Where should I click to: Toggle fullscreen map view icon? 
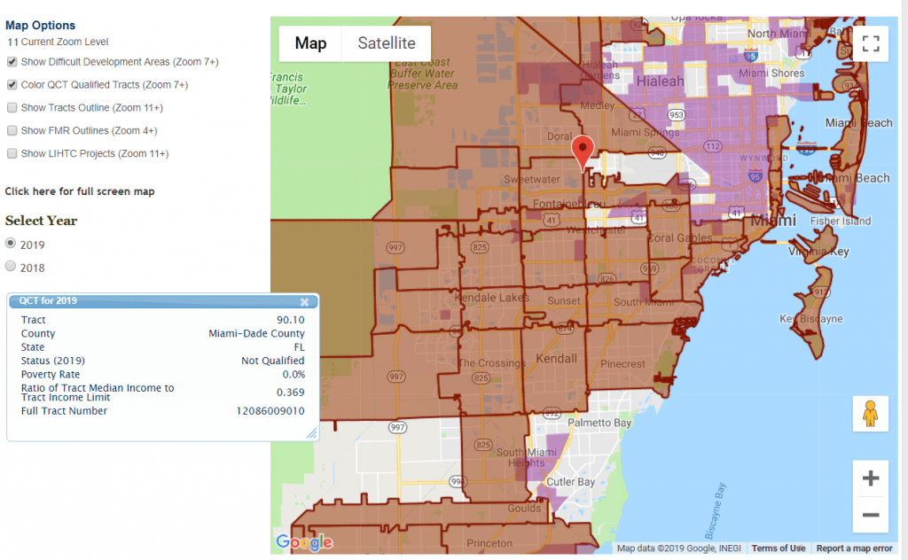[x=870, y=43]
